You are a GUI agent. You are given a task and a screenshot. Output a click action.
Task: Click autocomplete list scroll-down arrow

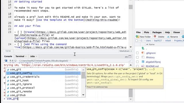click(83, 95)
